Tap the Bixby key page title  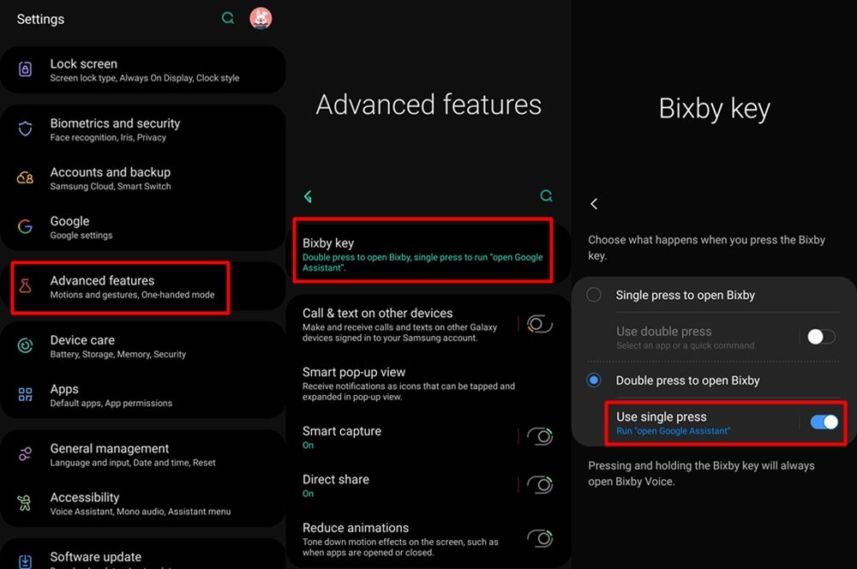coord(714,108)
